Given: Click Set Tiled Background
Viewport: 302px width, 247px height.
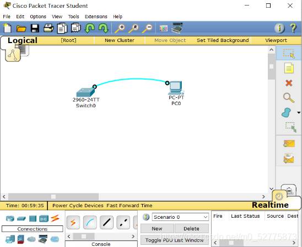Looking at the screenshot, I should pyautogui.click(x=223, y=40).
